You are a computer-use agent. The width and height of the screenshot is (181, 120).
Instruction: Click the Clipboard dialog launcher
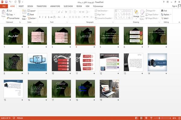click(20, 22)
